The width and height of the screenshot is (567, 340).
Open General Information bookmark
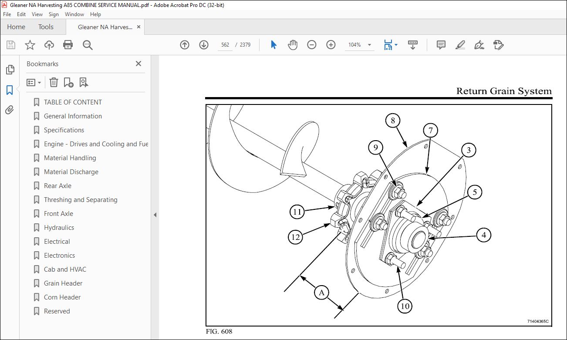pos(73,116)
